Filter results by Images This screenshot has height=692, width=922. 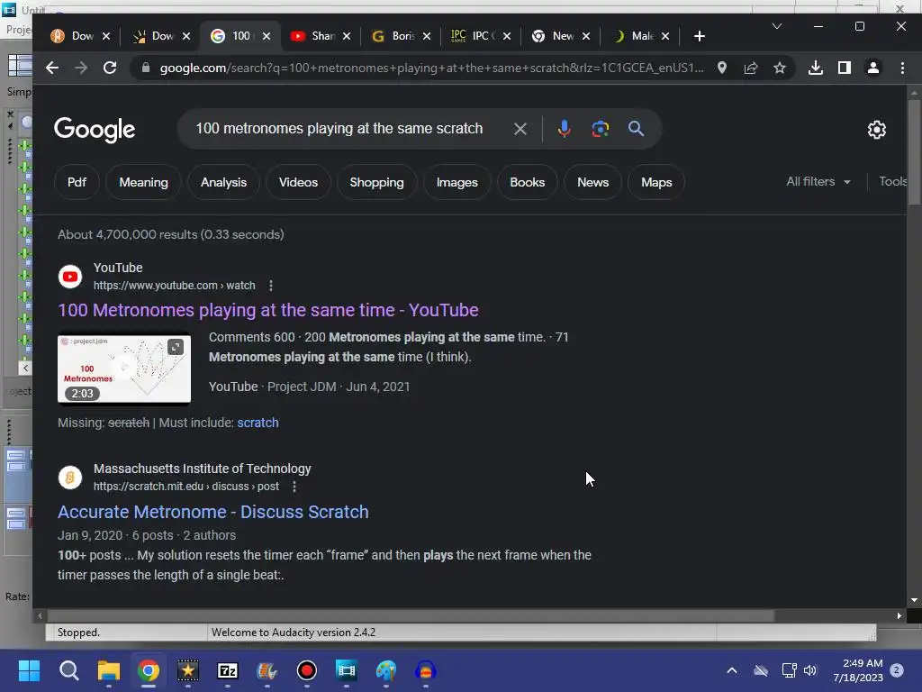tap(456, 182)
